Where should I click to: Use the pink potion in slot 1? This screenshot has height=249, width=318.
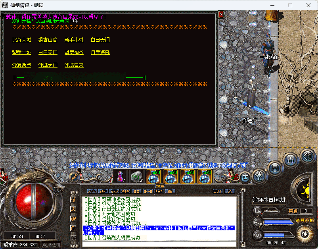(120, 177)
